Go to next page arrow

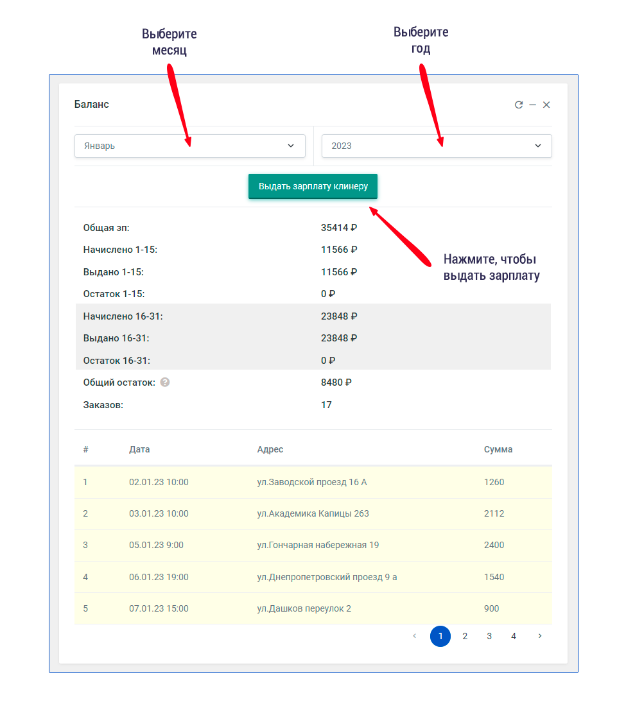(x=540, y=636)
